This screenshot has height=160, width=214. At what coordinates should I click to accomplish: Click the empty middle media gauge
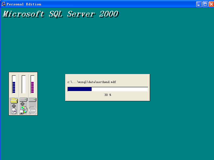(23, 84)
